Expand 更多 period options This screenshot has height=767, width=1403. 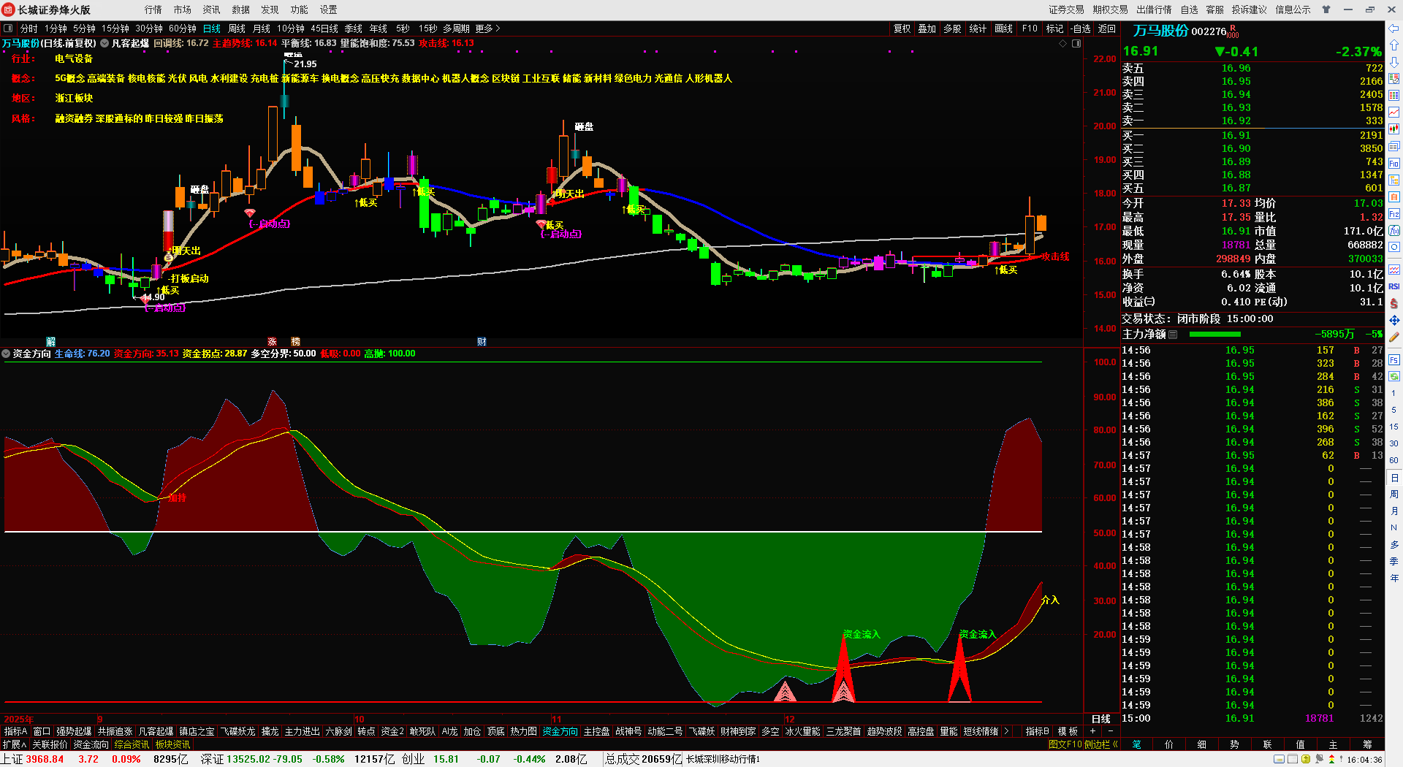pos(487,28)
